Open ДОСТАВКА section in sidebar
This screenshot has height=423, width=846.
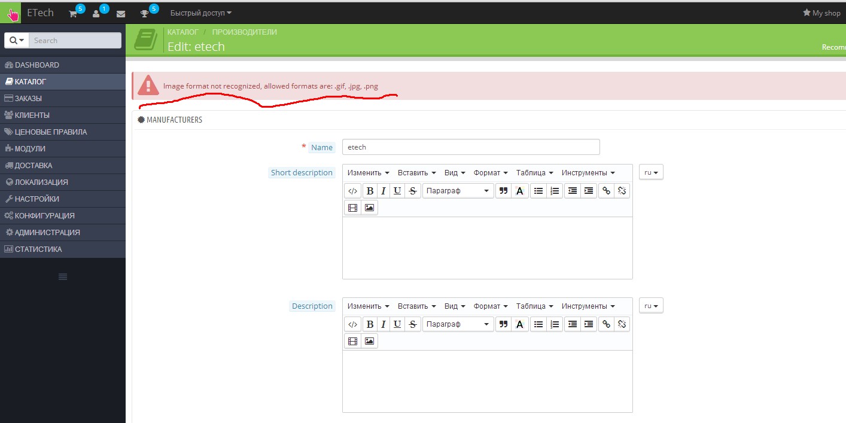(63, 165)
